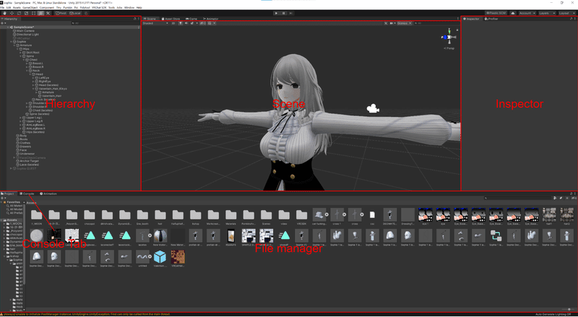
Task: Open cloud services icon
Action: pos(513,13)
